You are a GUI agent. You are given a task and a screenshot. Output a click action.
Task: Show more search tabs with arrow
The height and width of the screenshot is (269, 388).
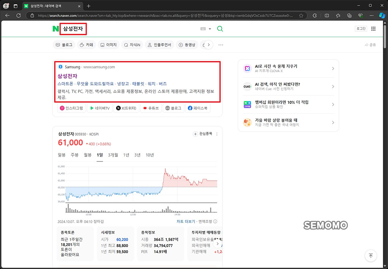pos(209,45)
